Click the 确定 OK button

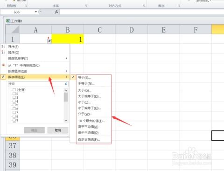tap(34, 130)
